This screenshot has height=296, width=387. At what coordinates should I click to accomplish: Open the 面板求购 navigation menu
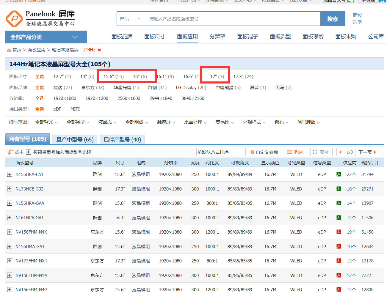346,37
